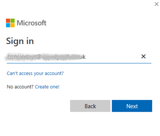Click the green square of the Microsoft logo
This screenshot has width=160, height=136.
(x=12, y=21)
